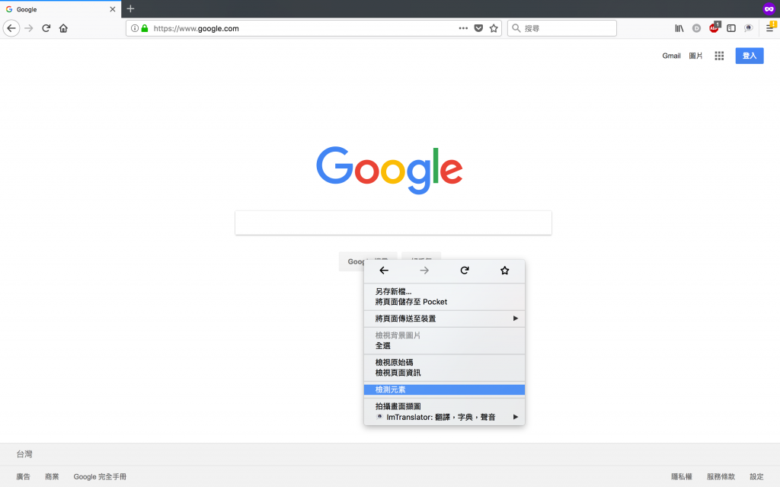The width and height of the screenshot is (780, 487).
Task: Open the Google apps grid icon
Action: click(719, 56)
